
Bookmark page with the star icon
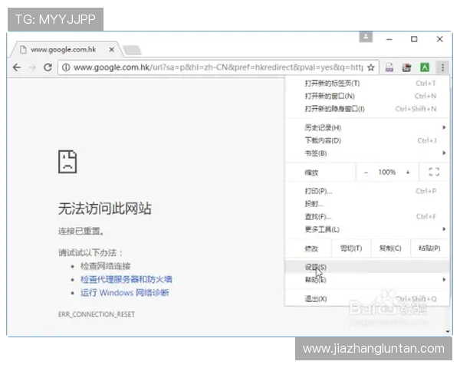371,67
